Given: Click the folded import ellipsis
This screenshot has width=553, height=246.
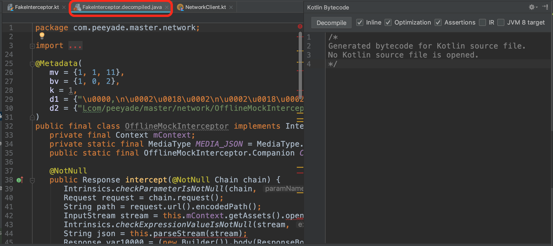Looking at the screenshot, I should coord(75,46).
